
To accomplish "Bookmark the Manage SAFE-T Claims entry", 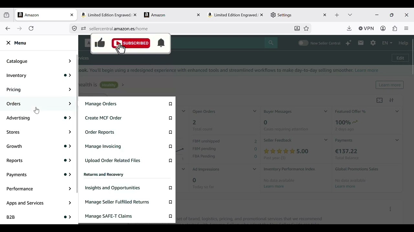I will pyautogui.click(x=170, y=216).
